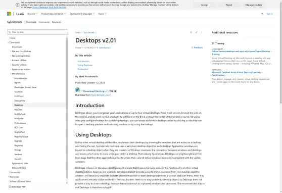Click the 4 contributors link

point(104,47)
